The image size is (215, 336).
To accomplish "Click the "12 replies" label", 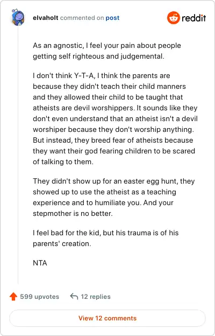I will click(96, 297).
